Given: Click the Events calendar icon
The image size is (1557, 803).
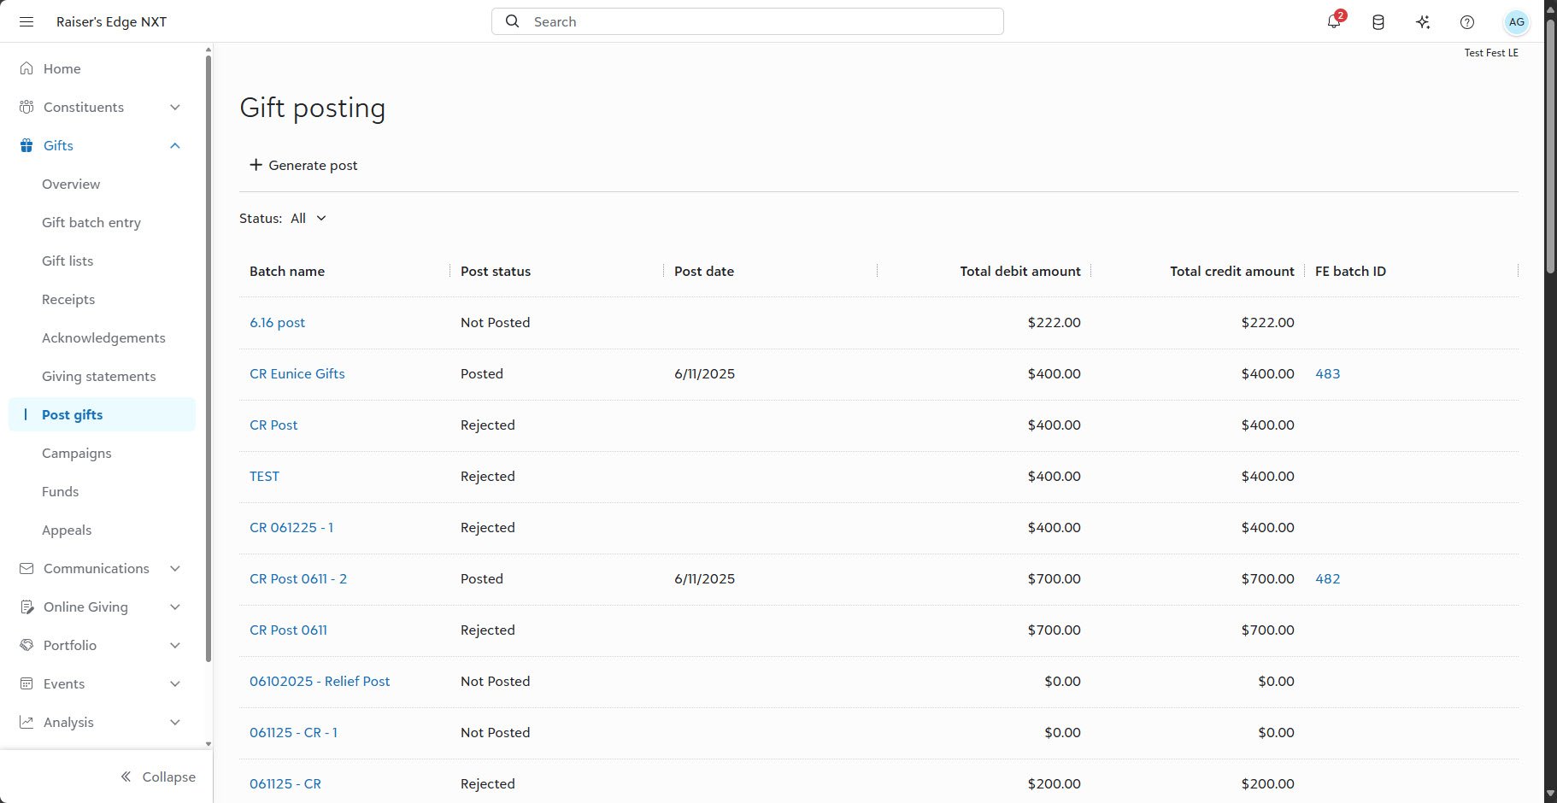Looking at the screenshot, I should coord(26,683).
